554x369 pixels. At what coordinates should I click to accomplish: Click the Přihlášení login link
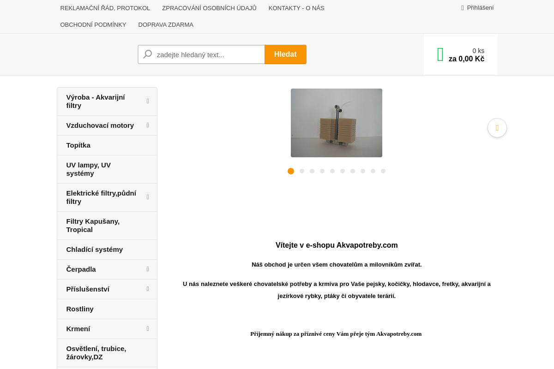pos(480,8)
